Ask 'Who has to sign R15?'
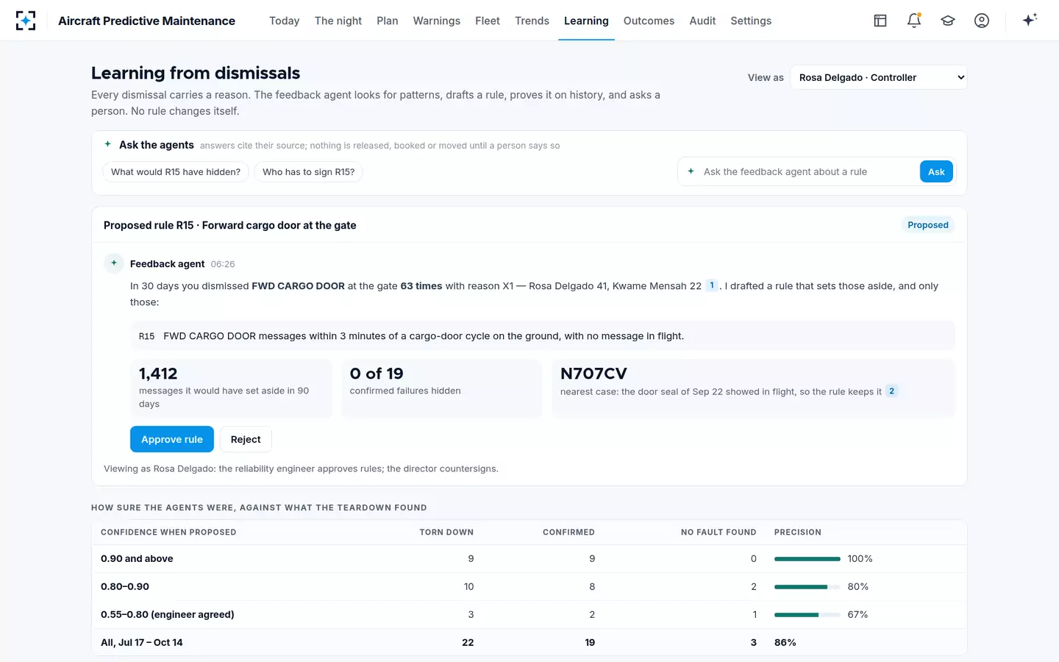The image size is (1059, 662). 308,171
